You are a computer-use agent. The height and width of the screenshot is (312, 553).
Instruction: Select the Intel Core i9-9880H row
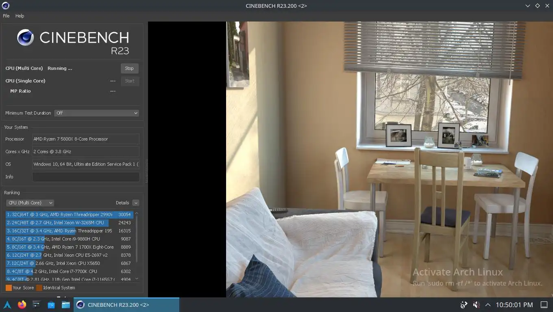[70, 239]
